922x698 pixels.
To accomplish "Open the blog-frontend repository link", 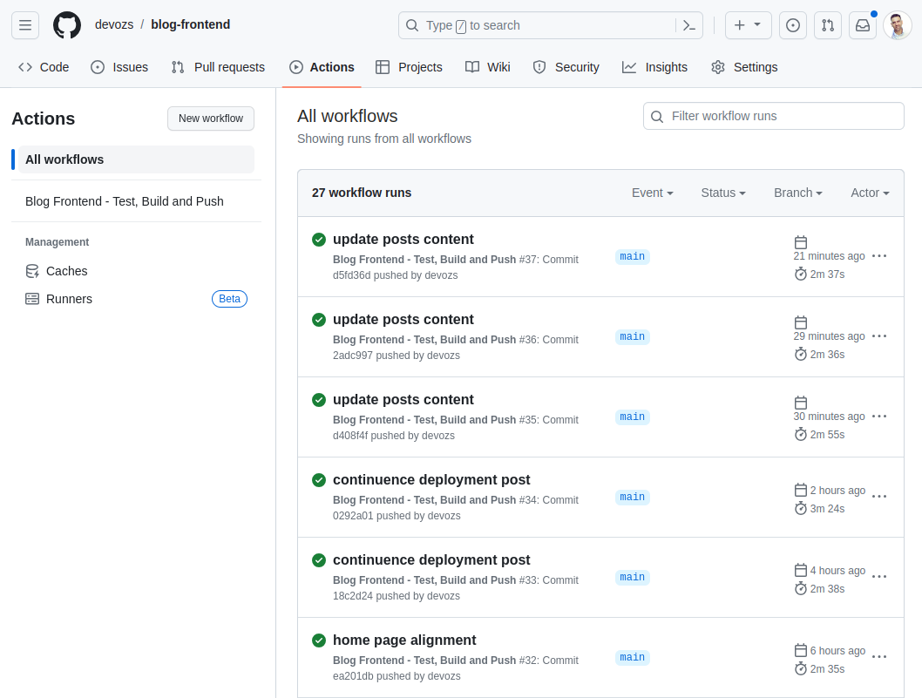I will (x=191, y=24).
